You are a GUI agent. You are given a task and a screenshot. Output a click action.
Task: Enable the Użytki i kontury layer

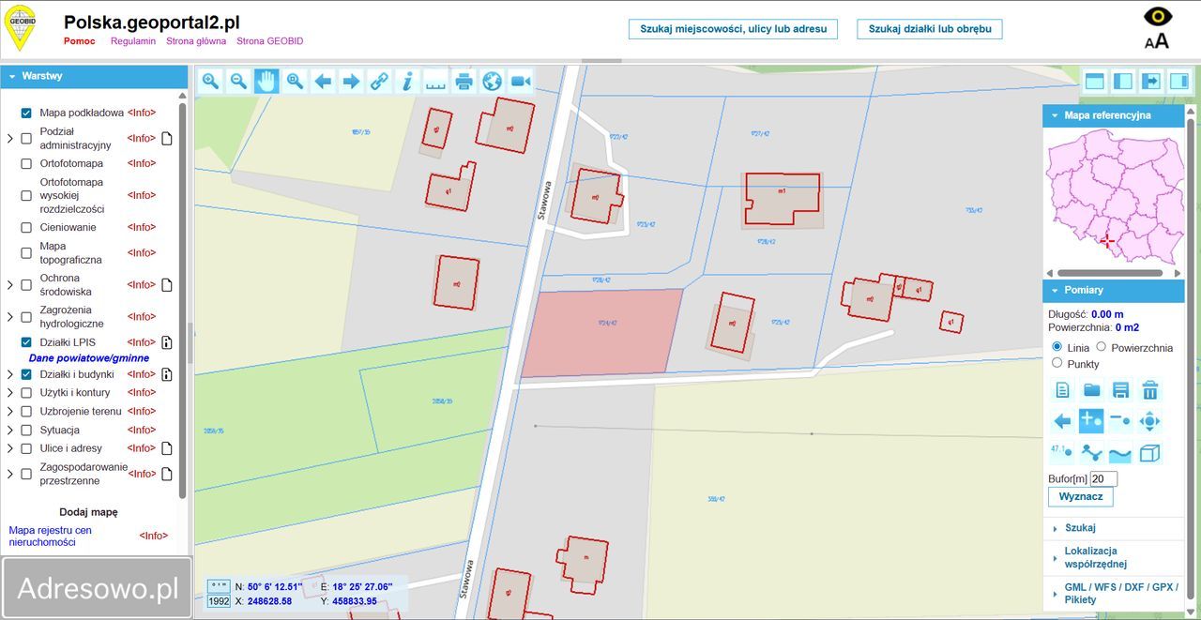(x=26, y=393)
